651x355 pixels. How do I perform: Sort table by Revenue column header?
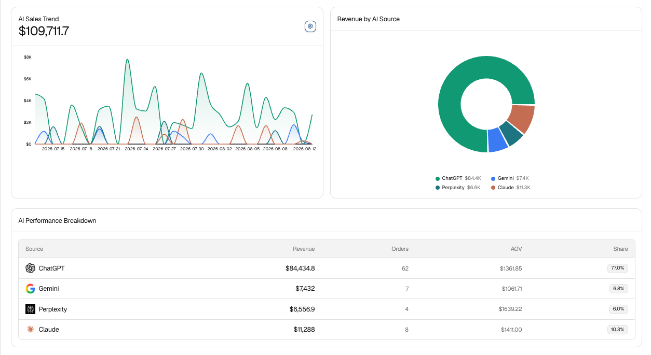(304, 249)
